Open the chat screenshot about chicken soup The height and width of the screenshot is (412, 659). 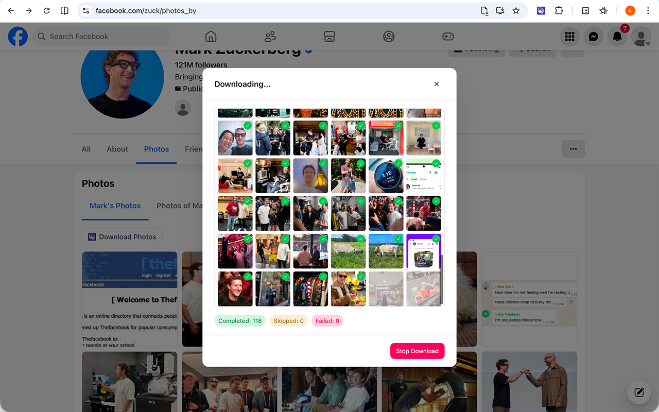point(529,299)
